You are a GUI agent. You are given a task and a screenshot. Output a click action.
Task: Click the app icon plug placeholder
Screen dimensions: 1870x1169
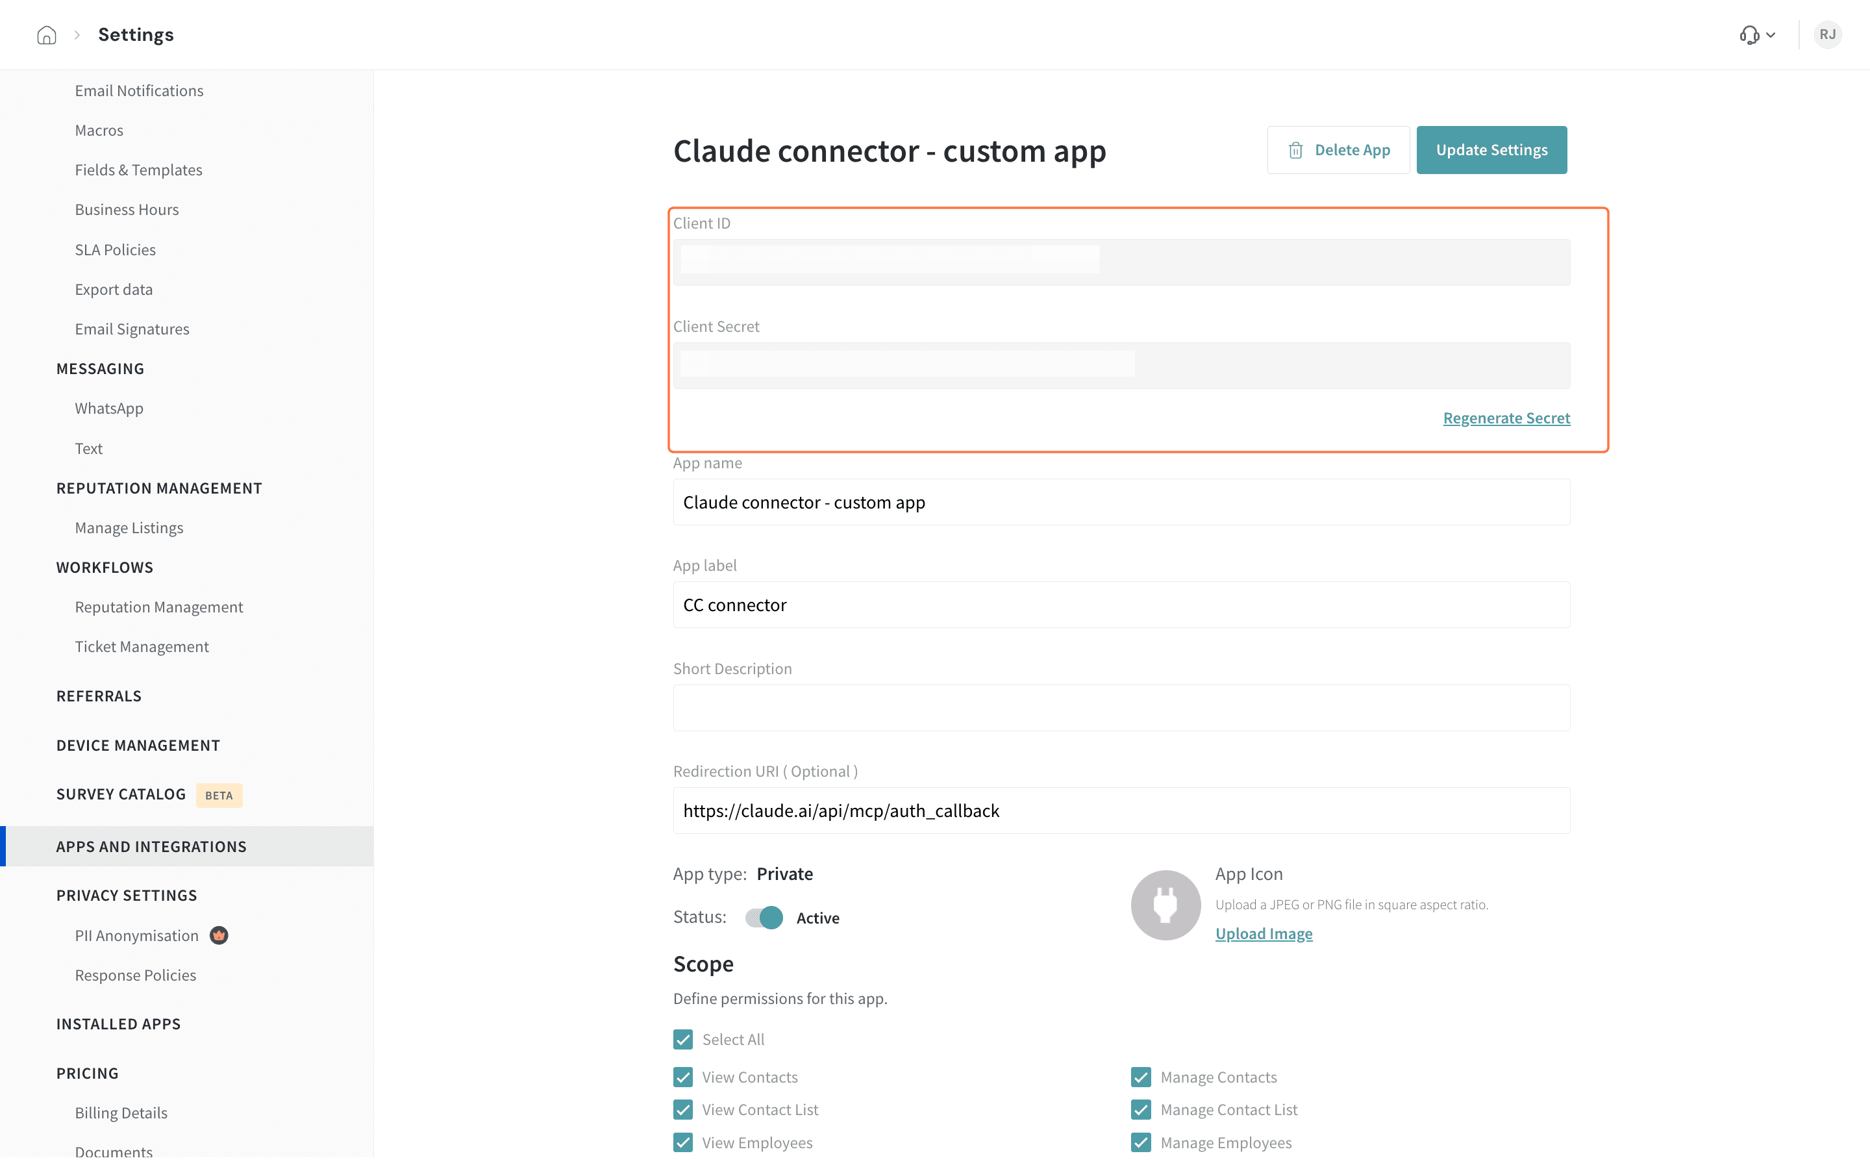pos(1166,905)
